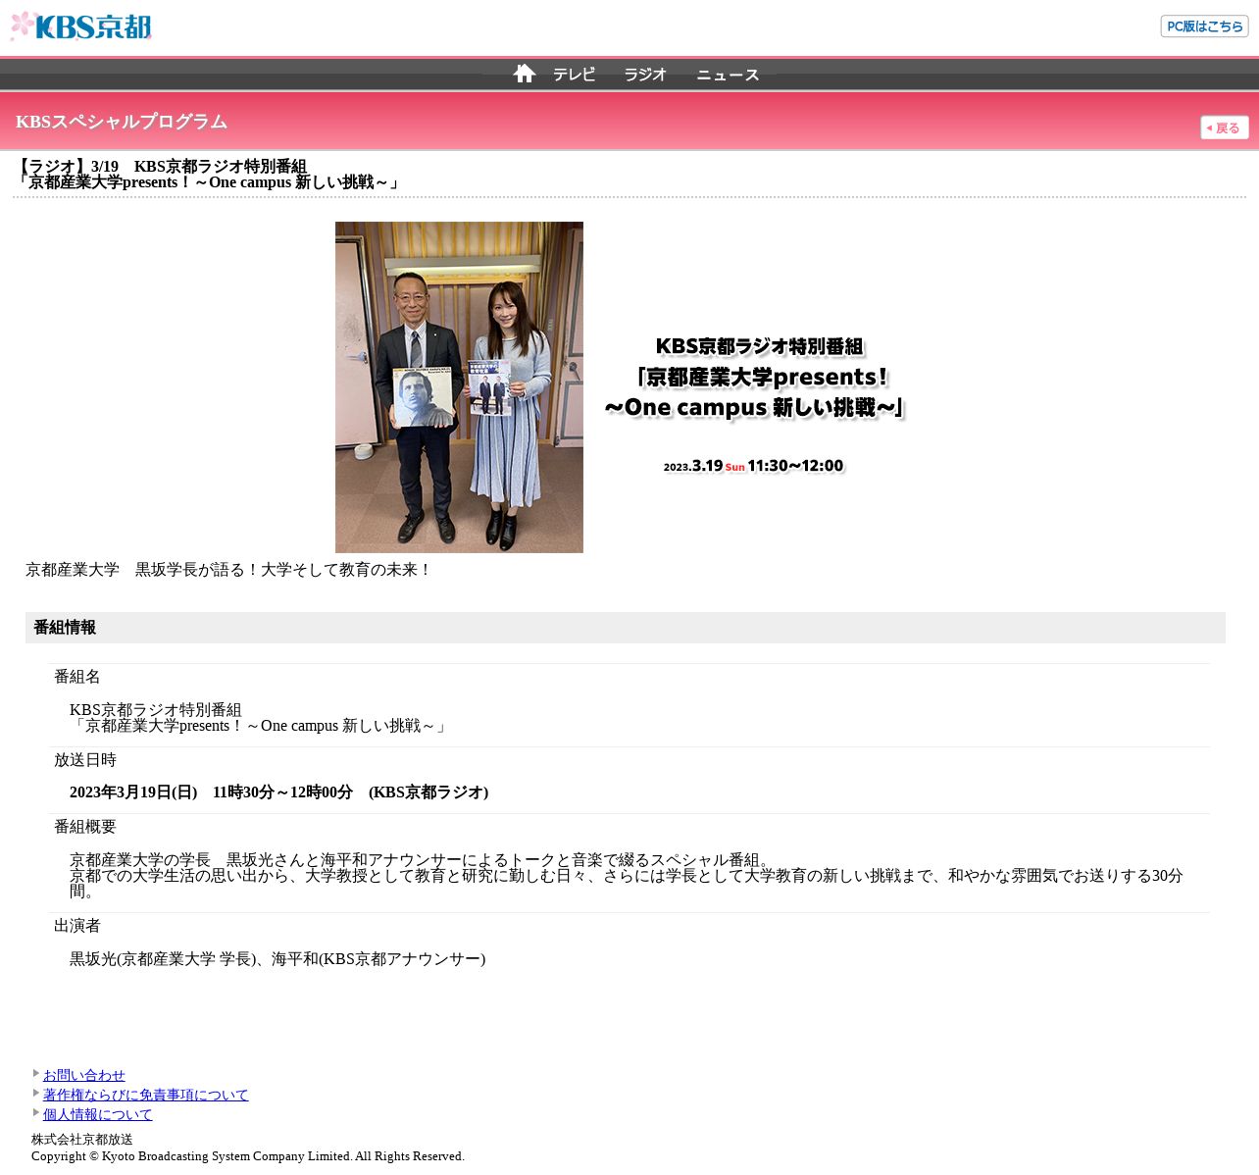
Task: Click the caption 京都産業大学 黒坂学長が語る
Action: 228,570
